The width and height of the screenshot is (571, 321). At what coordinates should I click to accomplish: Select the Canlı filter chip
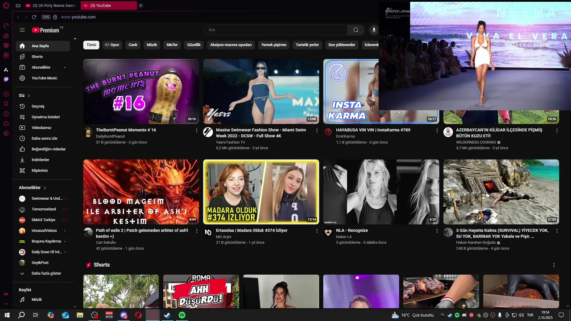point(133,45)
